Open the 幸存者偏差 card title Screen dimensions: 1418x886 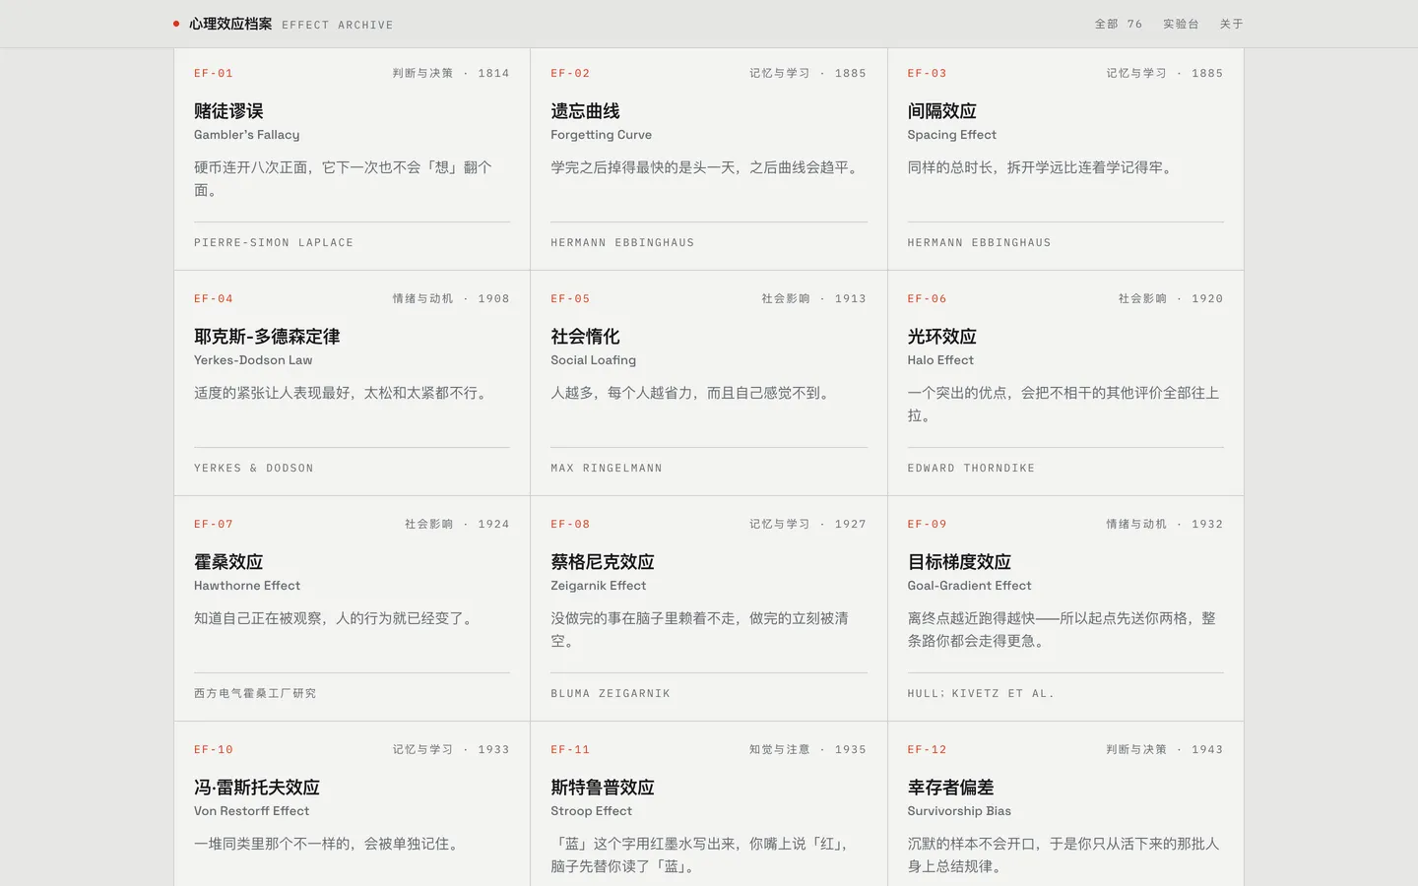[x=950, y=788]
